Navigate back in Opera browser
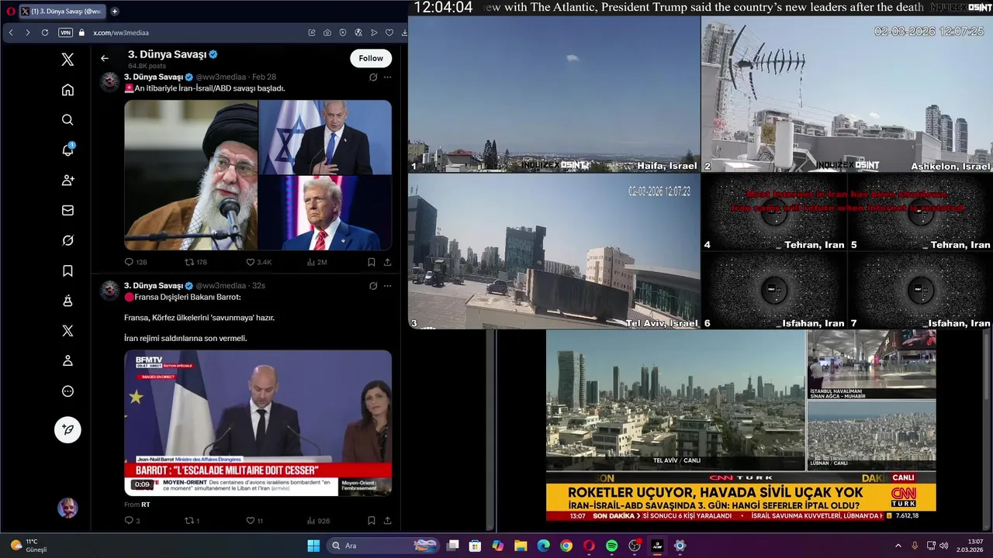Screen dimensions: 993x558 click(11, 33)
